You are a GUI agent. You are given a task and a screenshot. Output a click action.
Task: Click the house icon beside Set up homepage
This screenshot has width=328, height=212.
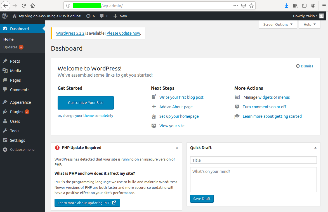click(154, 116)
